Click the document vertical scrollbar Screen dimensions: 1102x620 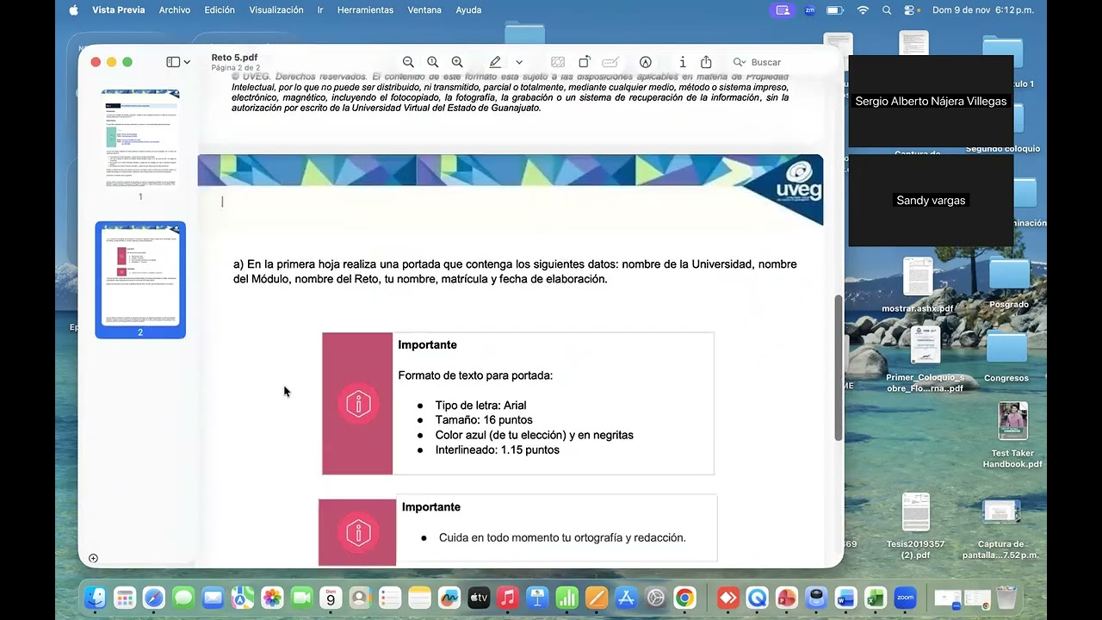839,369
